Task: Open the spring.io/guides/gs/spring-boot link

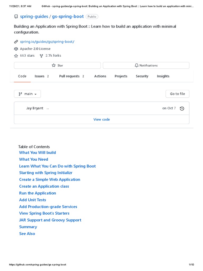Action: click(47, 42)
